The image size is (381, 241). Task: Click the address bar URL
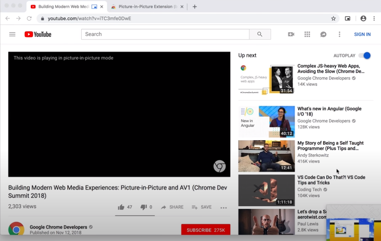89,19
